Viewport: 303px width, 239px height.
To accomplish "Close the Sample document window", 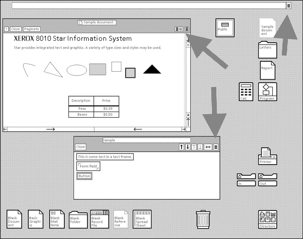I will click(x=15, y=29).
